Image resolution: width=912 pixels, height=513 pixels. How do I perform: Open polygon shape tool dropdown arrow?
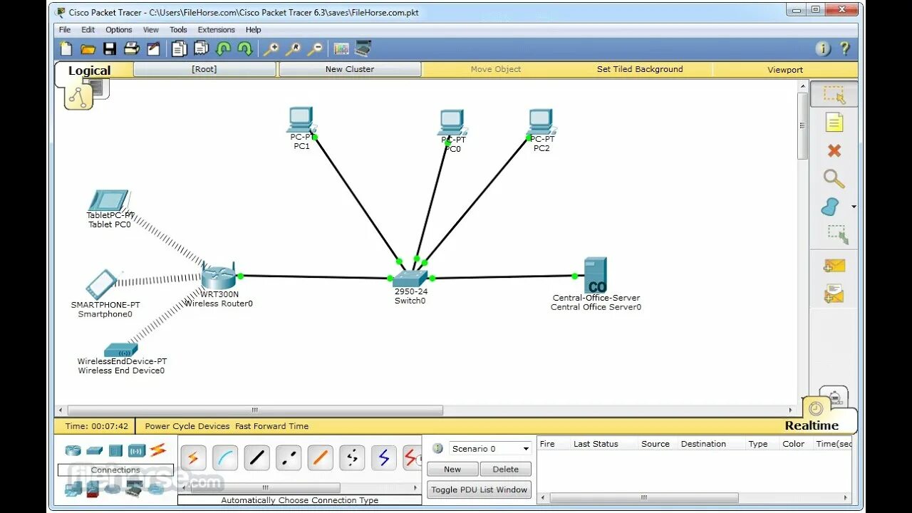[x=854, y=207]
